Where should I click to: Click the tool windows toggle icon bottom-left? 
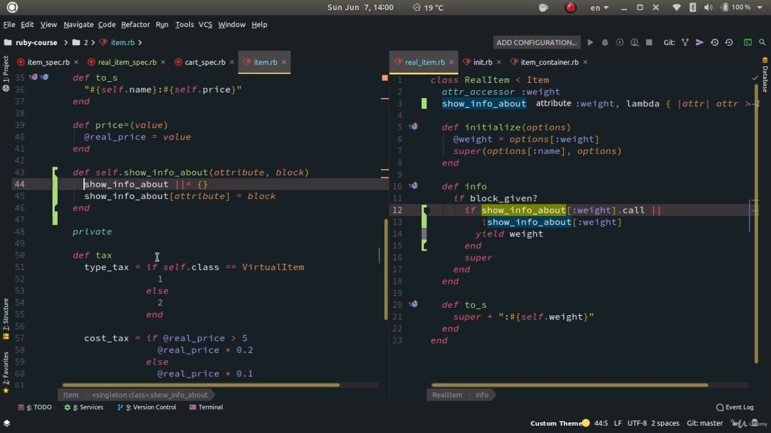[x=7, y=423]
